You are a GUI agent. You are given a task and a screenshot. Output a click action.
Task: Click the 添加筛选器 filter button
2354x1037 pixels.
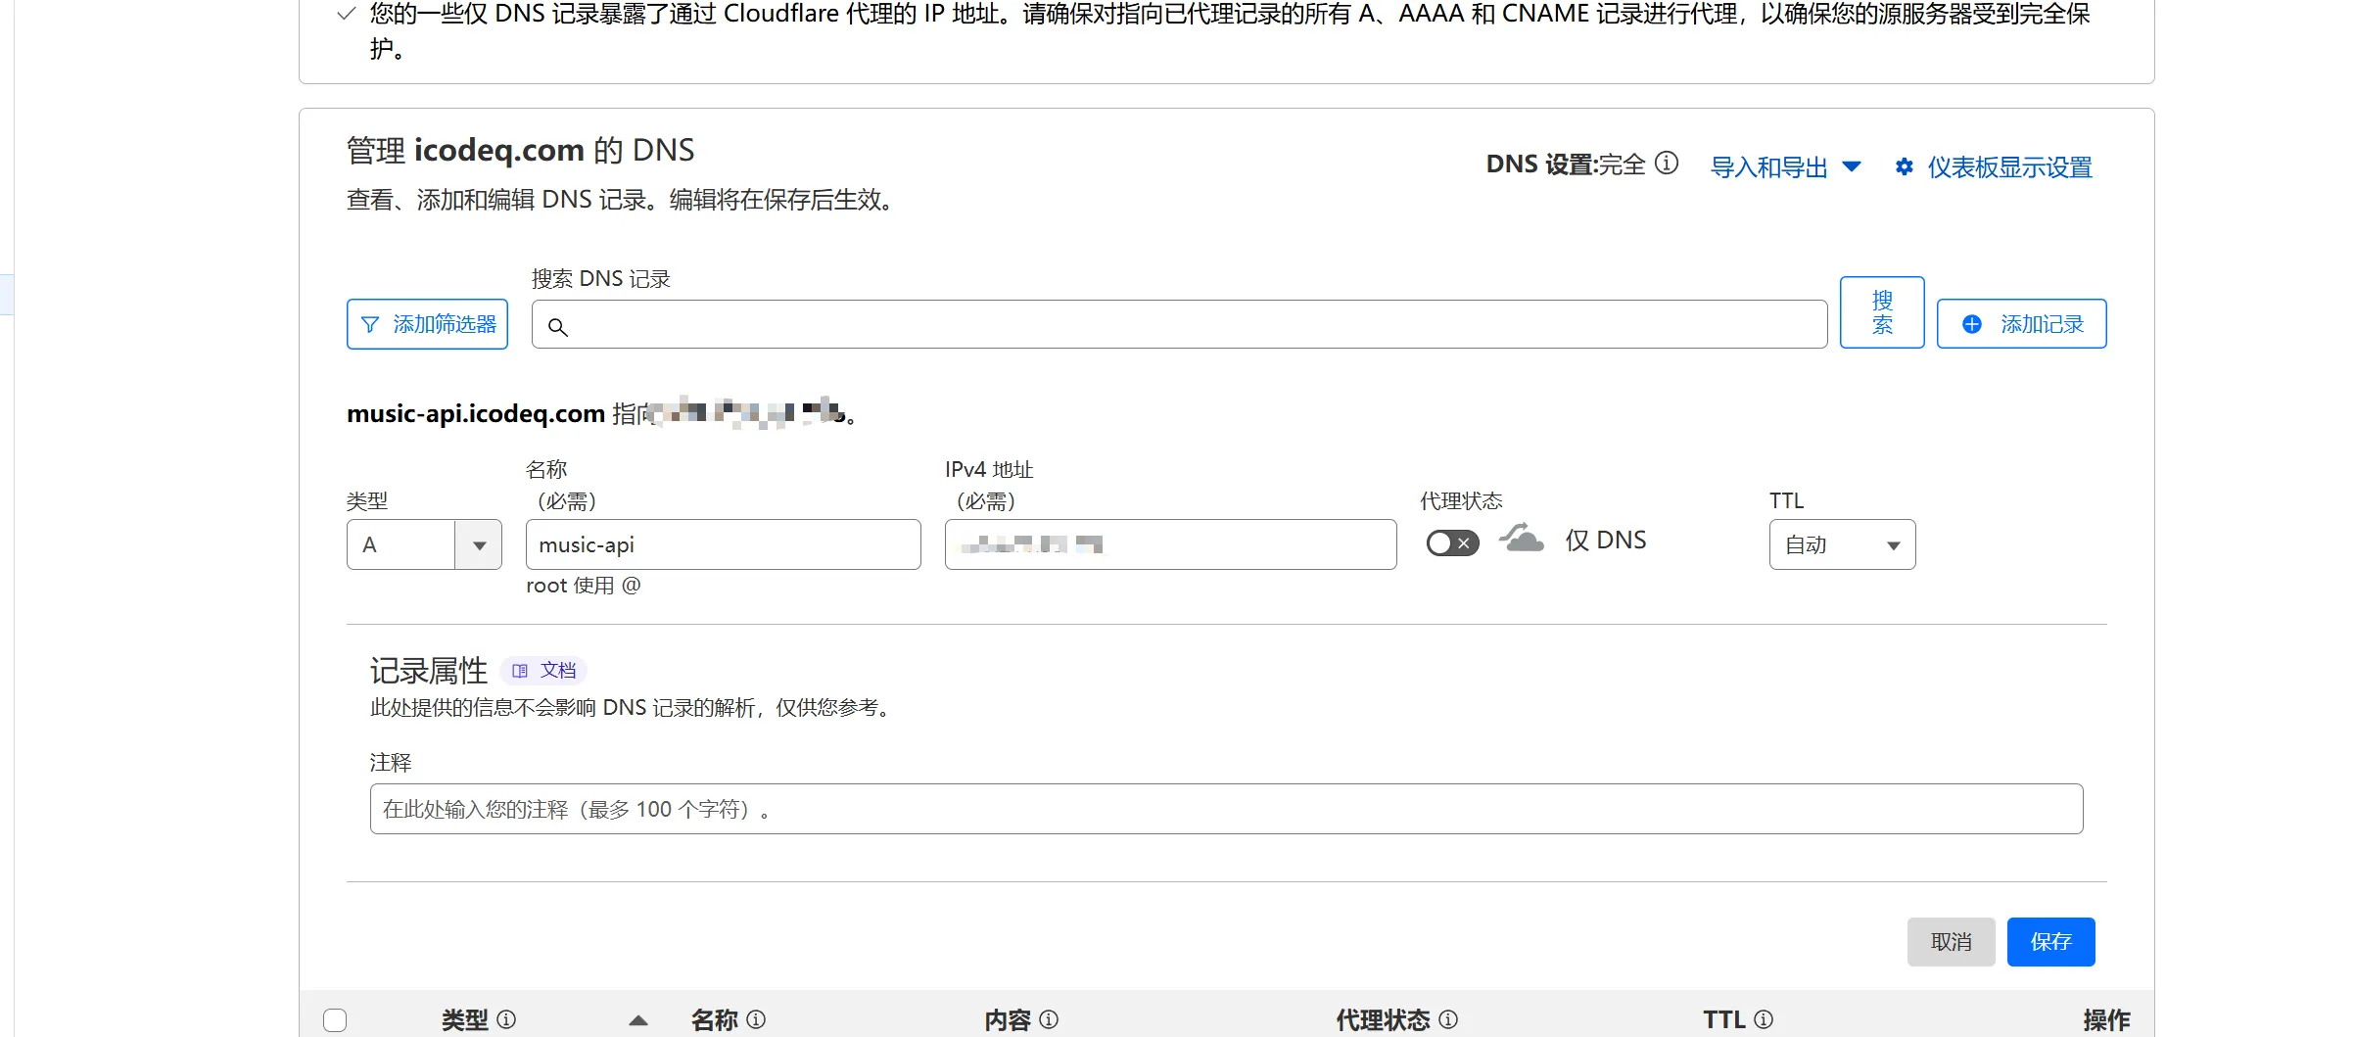[x=427, y=324]
